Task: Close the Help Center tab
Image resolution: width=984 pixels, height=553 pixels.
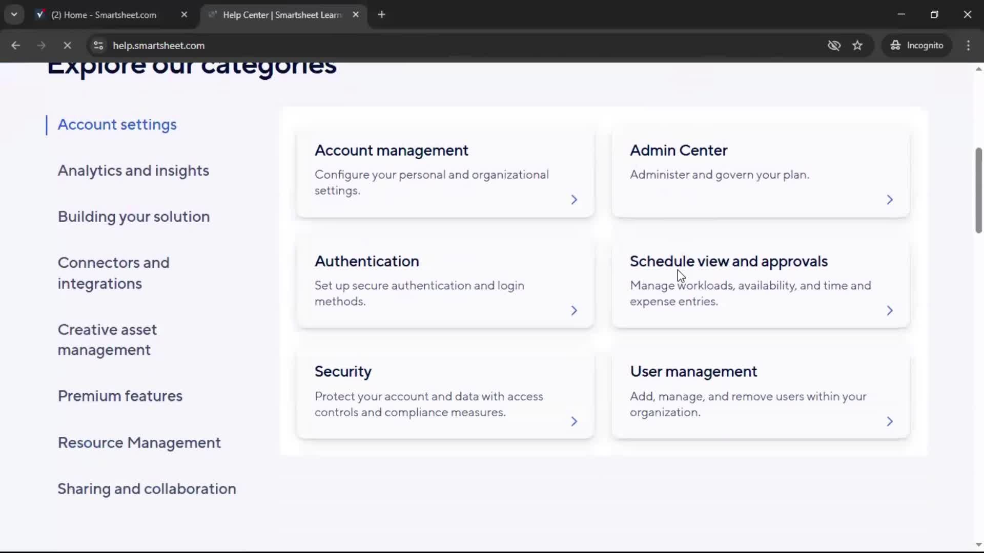Action: (x=356, y=15)
